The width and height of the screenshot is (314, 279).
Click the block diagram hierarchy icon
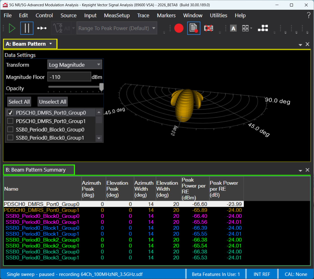coord(263,28)
